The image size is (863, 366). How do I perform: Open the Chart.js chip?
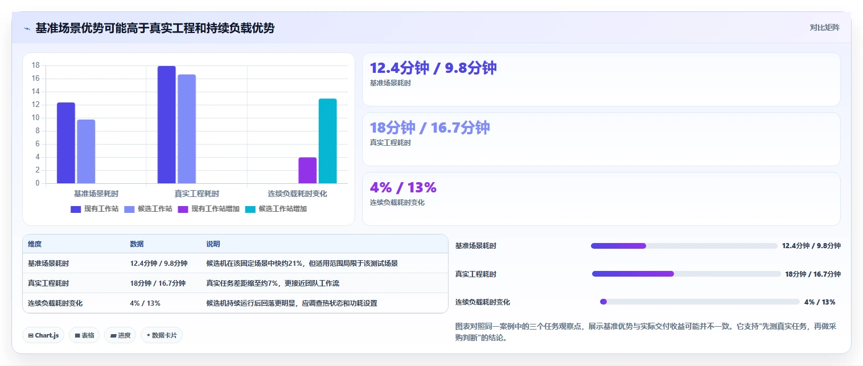click(44, 335)
